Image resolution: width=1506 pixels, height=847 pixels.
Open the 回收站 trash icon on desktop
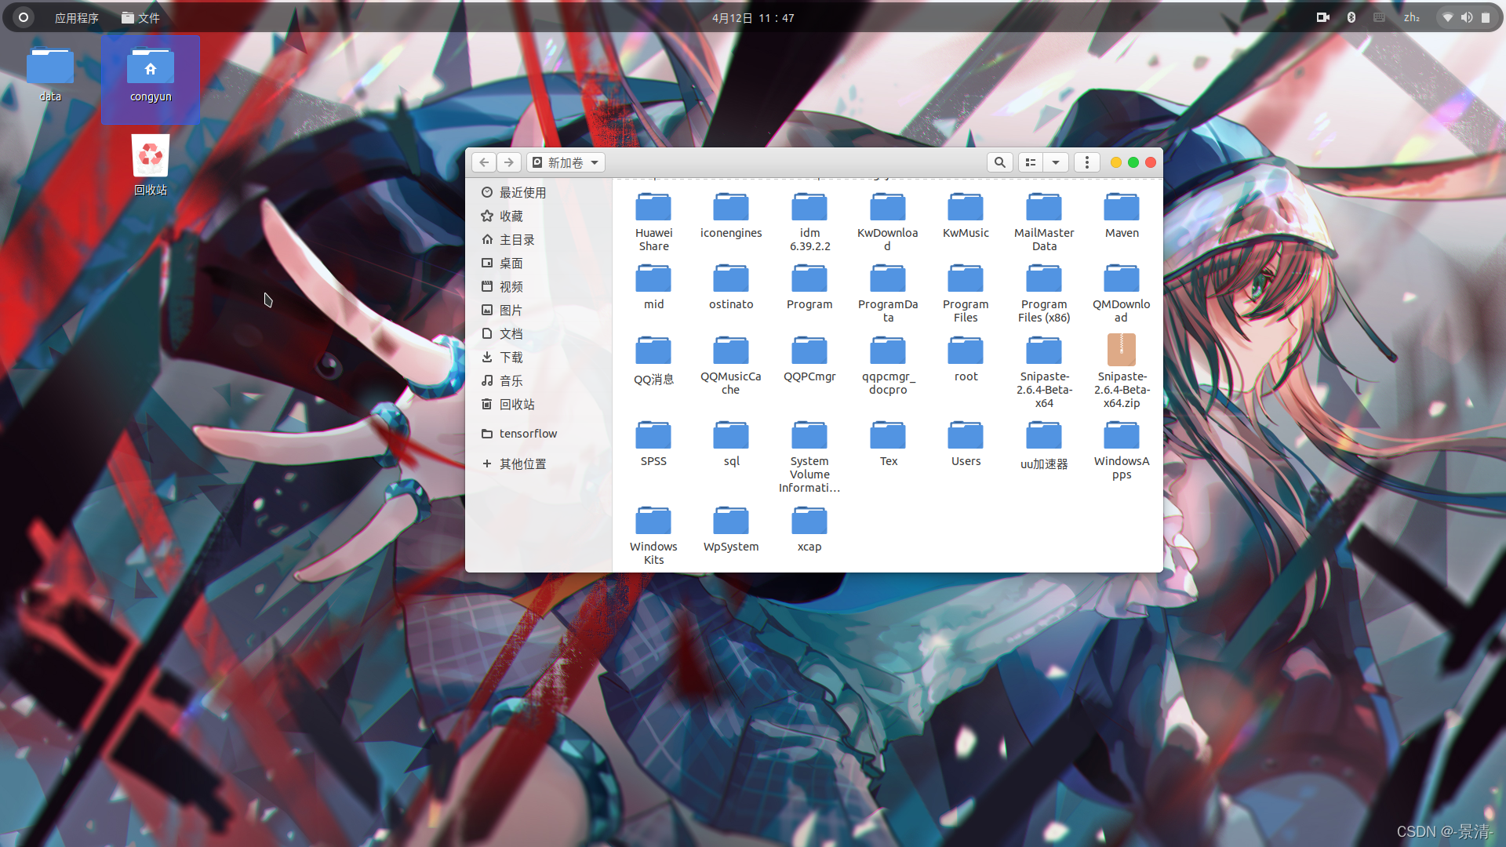(150, 157)
